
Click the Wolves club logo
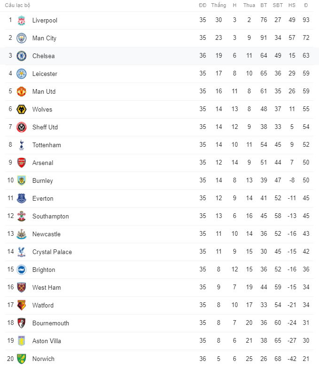point(22,109)
